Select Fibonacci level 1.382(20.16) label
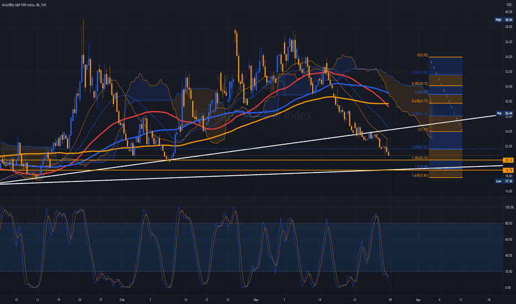Screen dimensions: 516x304 420,158
